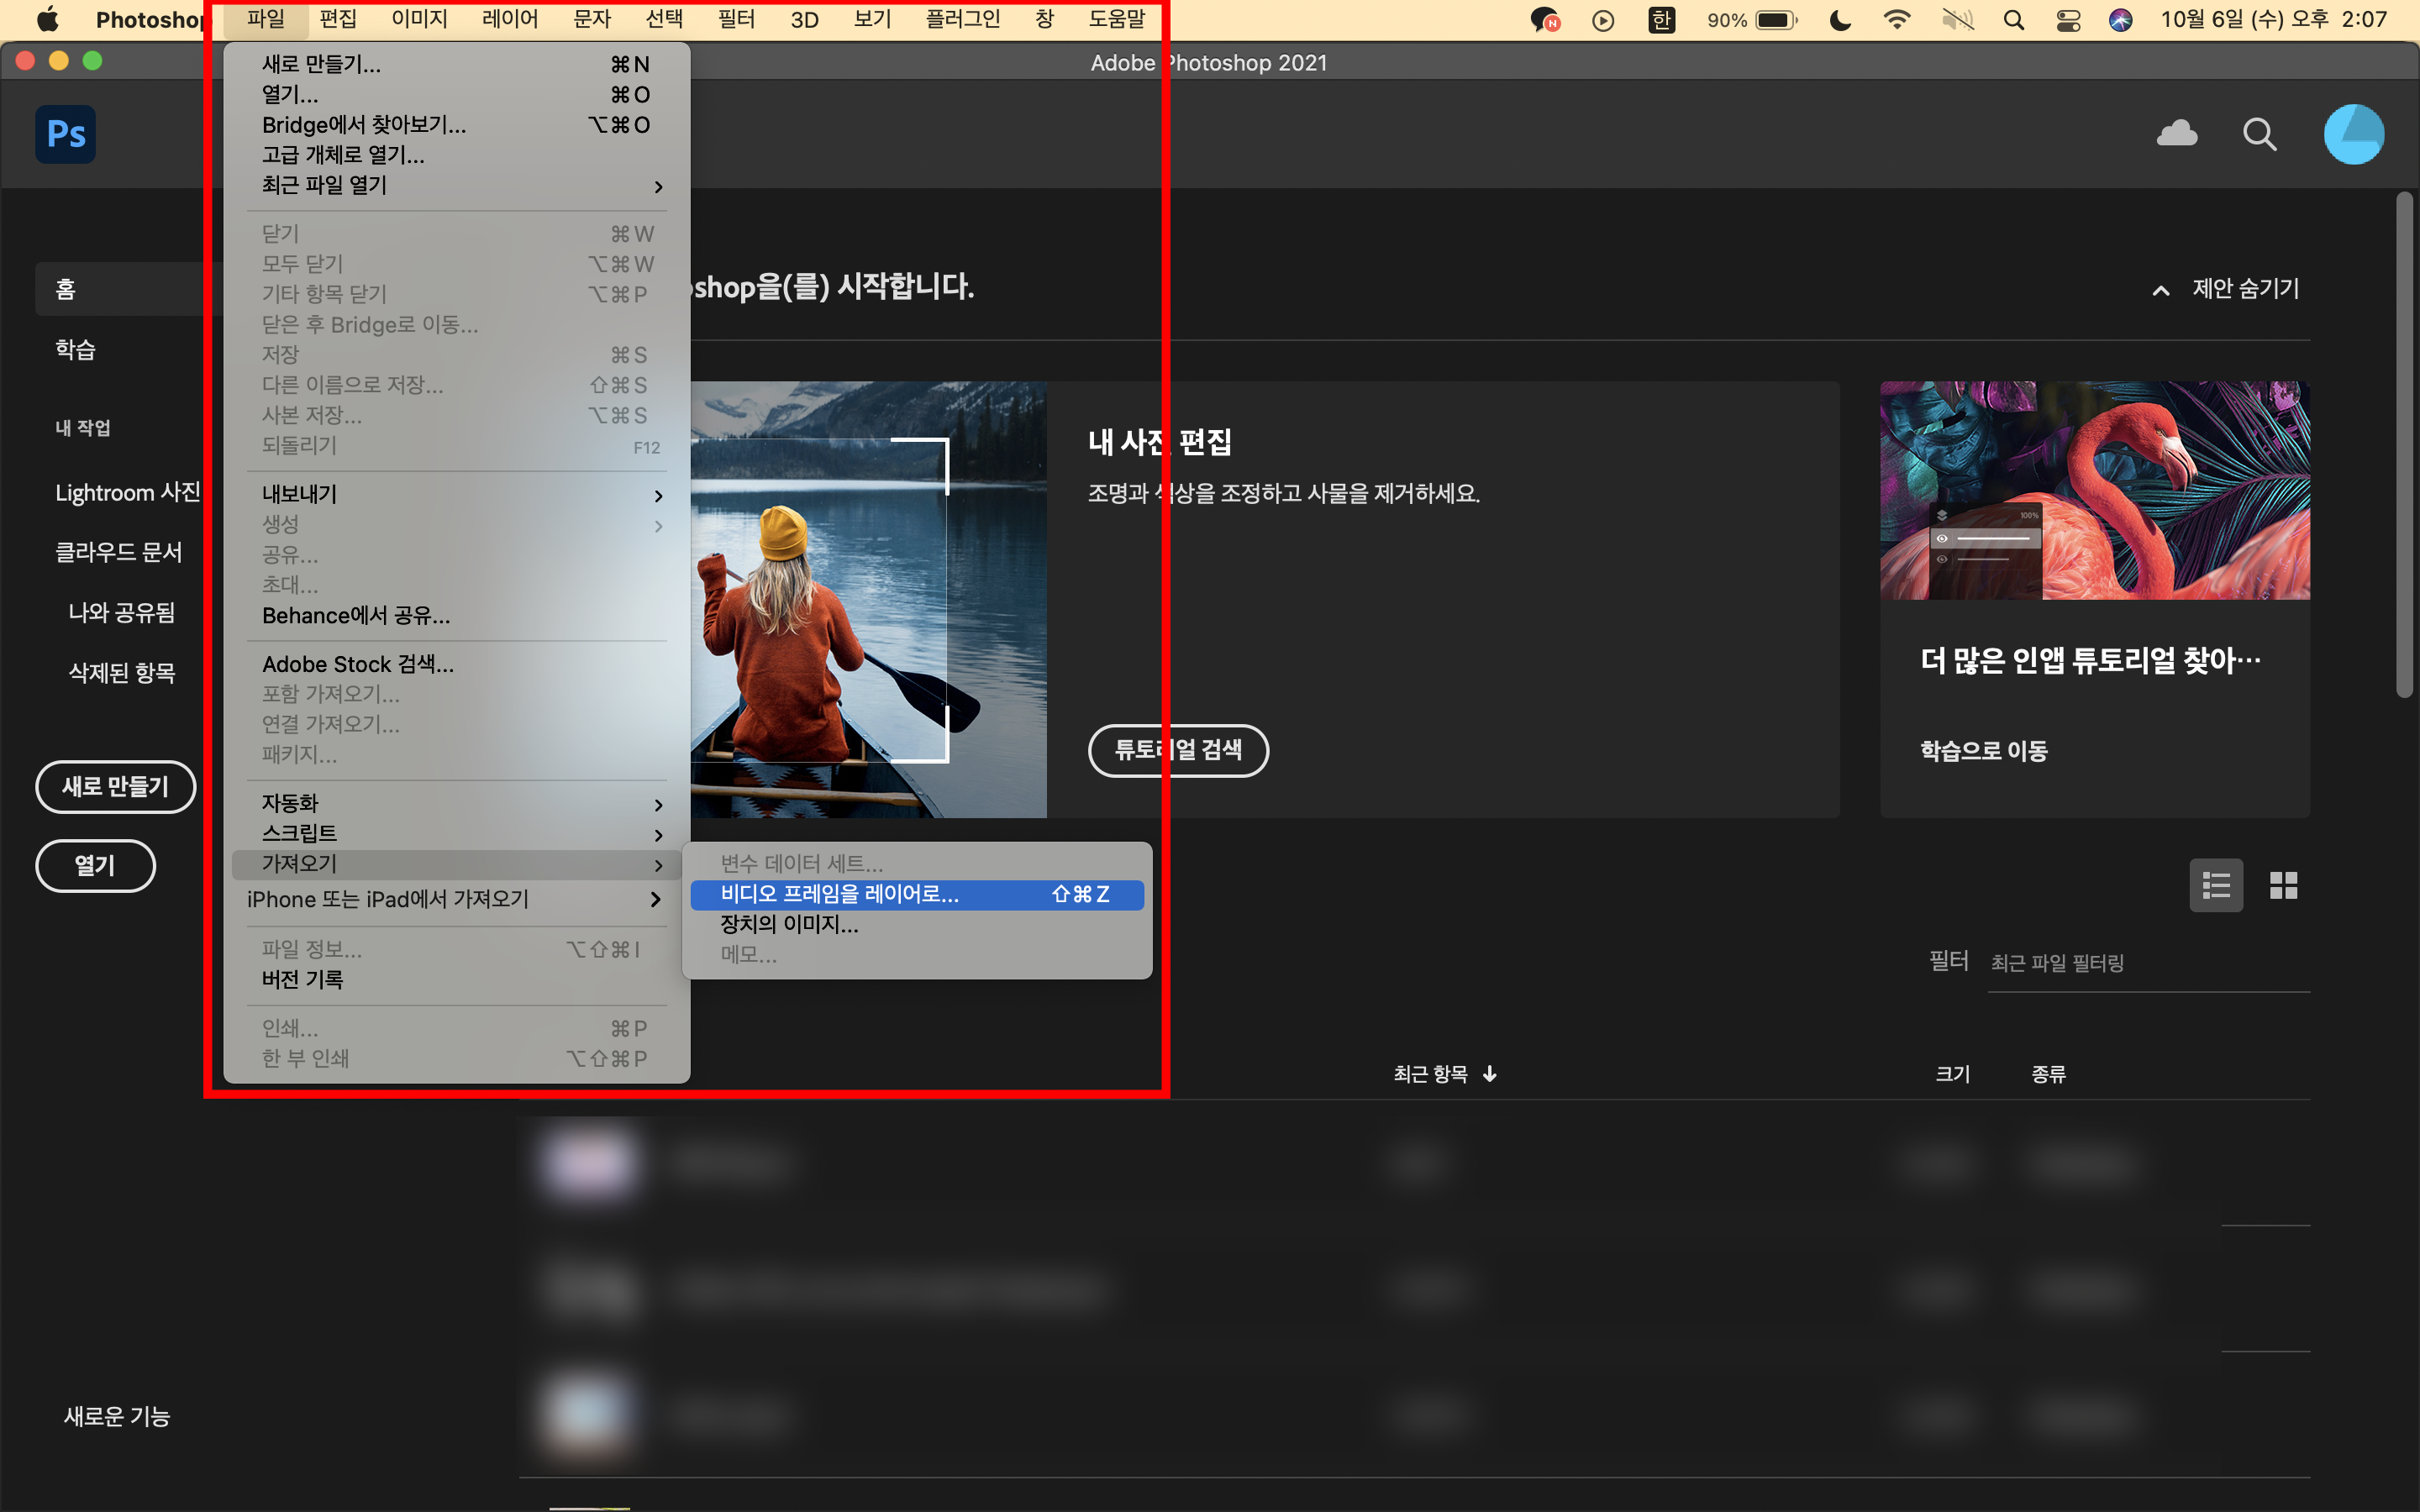
Task: Click the 최근 파일 필터링 filter field
Action: coord(2148,963)
